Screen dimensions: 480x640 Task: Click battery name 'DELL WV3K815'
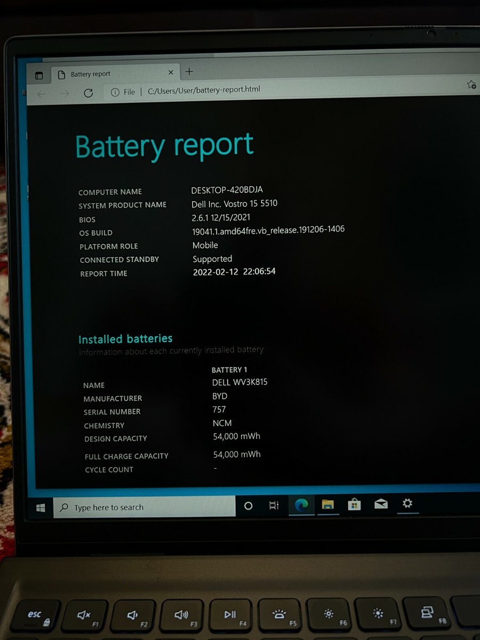[x=239, y=382]
